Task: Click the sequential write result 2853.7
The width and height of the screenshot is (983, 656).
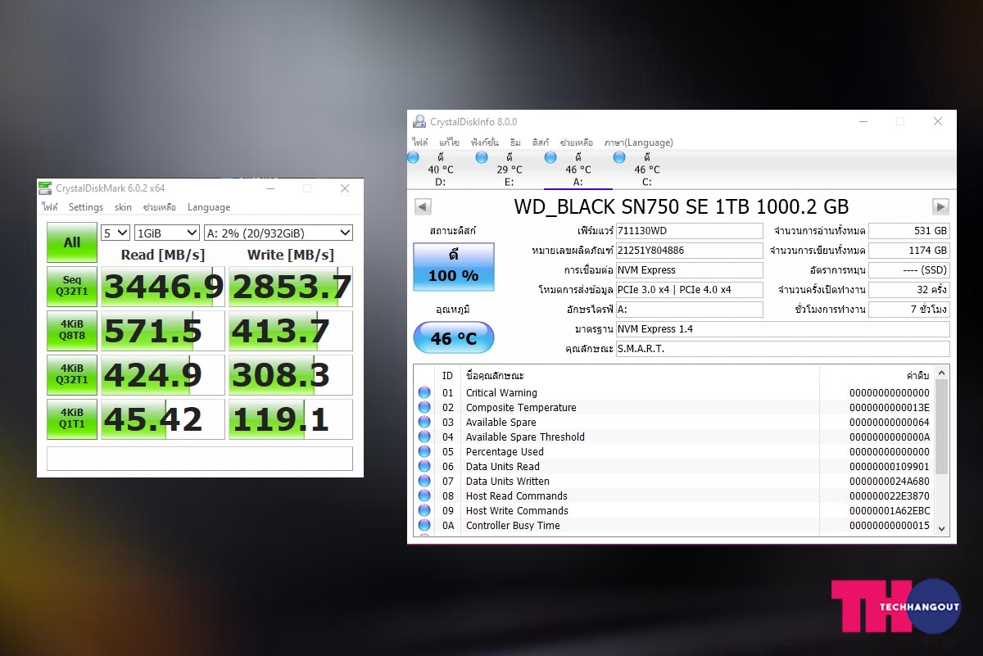Action: [291, 287]
